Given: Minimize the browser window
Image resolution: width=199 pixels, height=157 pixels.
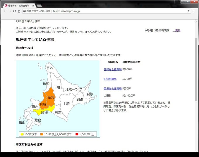Looking at the screenshot, I should click(x=183, y=2).
